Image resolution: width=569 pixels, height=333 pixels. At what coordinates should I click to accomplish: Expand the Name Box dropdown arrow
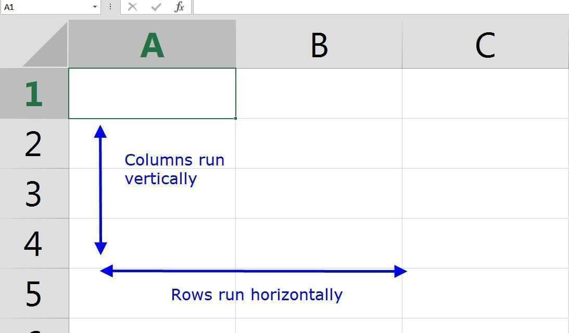(x=95, y=7)
